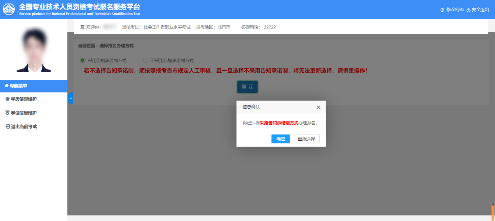The width and height of the screenshot is (495, 221).
Task: Open the 学位信息维护 menu item
Action: tap(23, 113)
